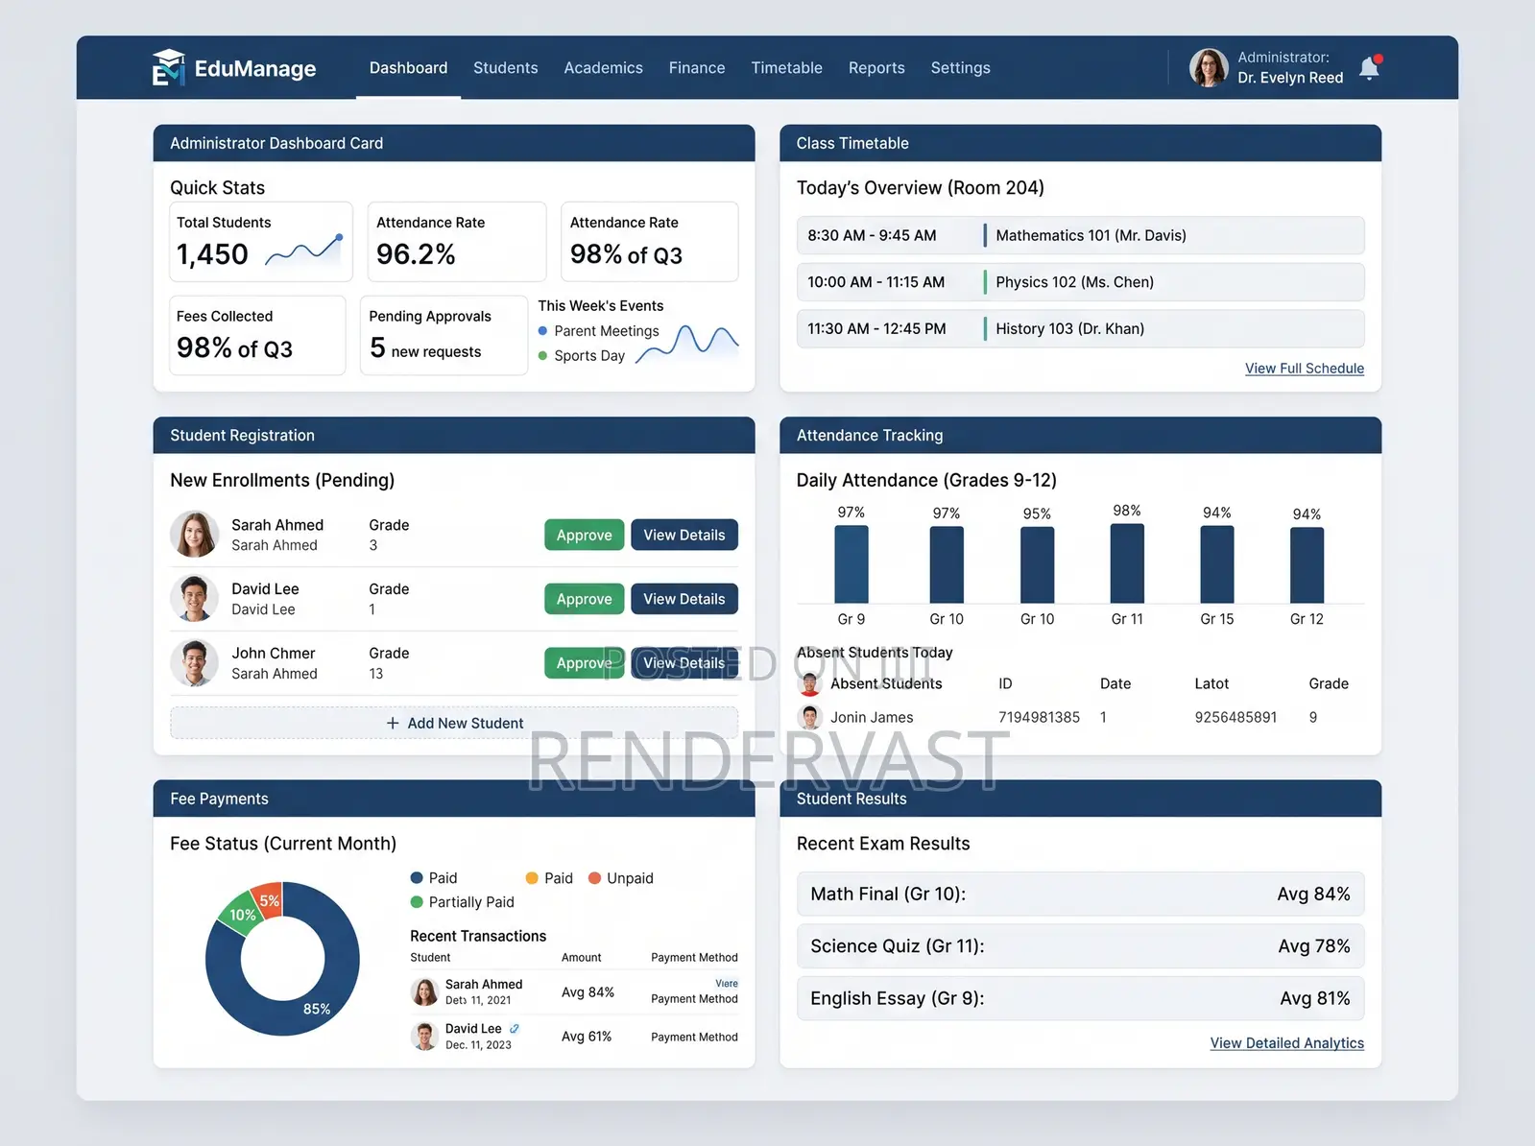Click the avatar icon beside Absent Students header

810,683
